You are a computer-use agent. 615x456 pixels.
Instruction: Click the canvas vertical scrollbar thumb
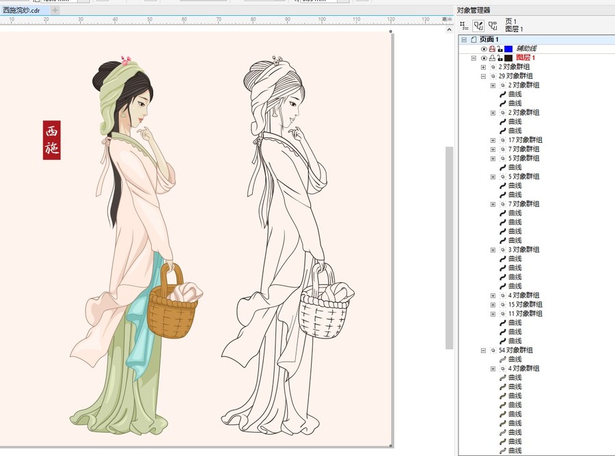(449, 247)
